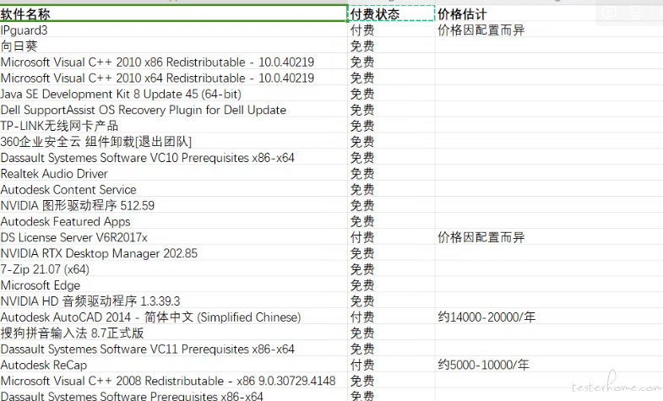The width and height of the screenshot is (663, 401).
Task: Click 免费 in Dassault VC11 row
Action: pos(391,349)
